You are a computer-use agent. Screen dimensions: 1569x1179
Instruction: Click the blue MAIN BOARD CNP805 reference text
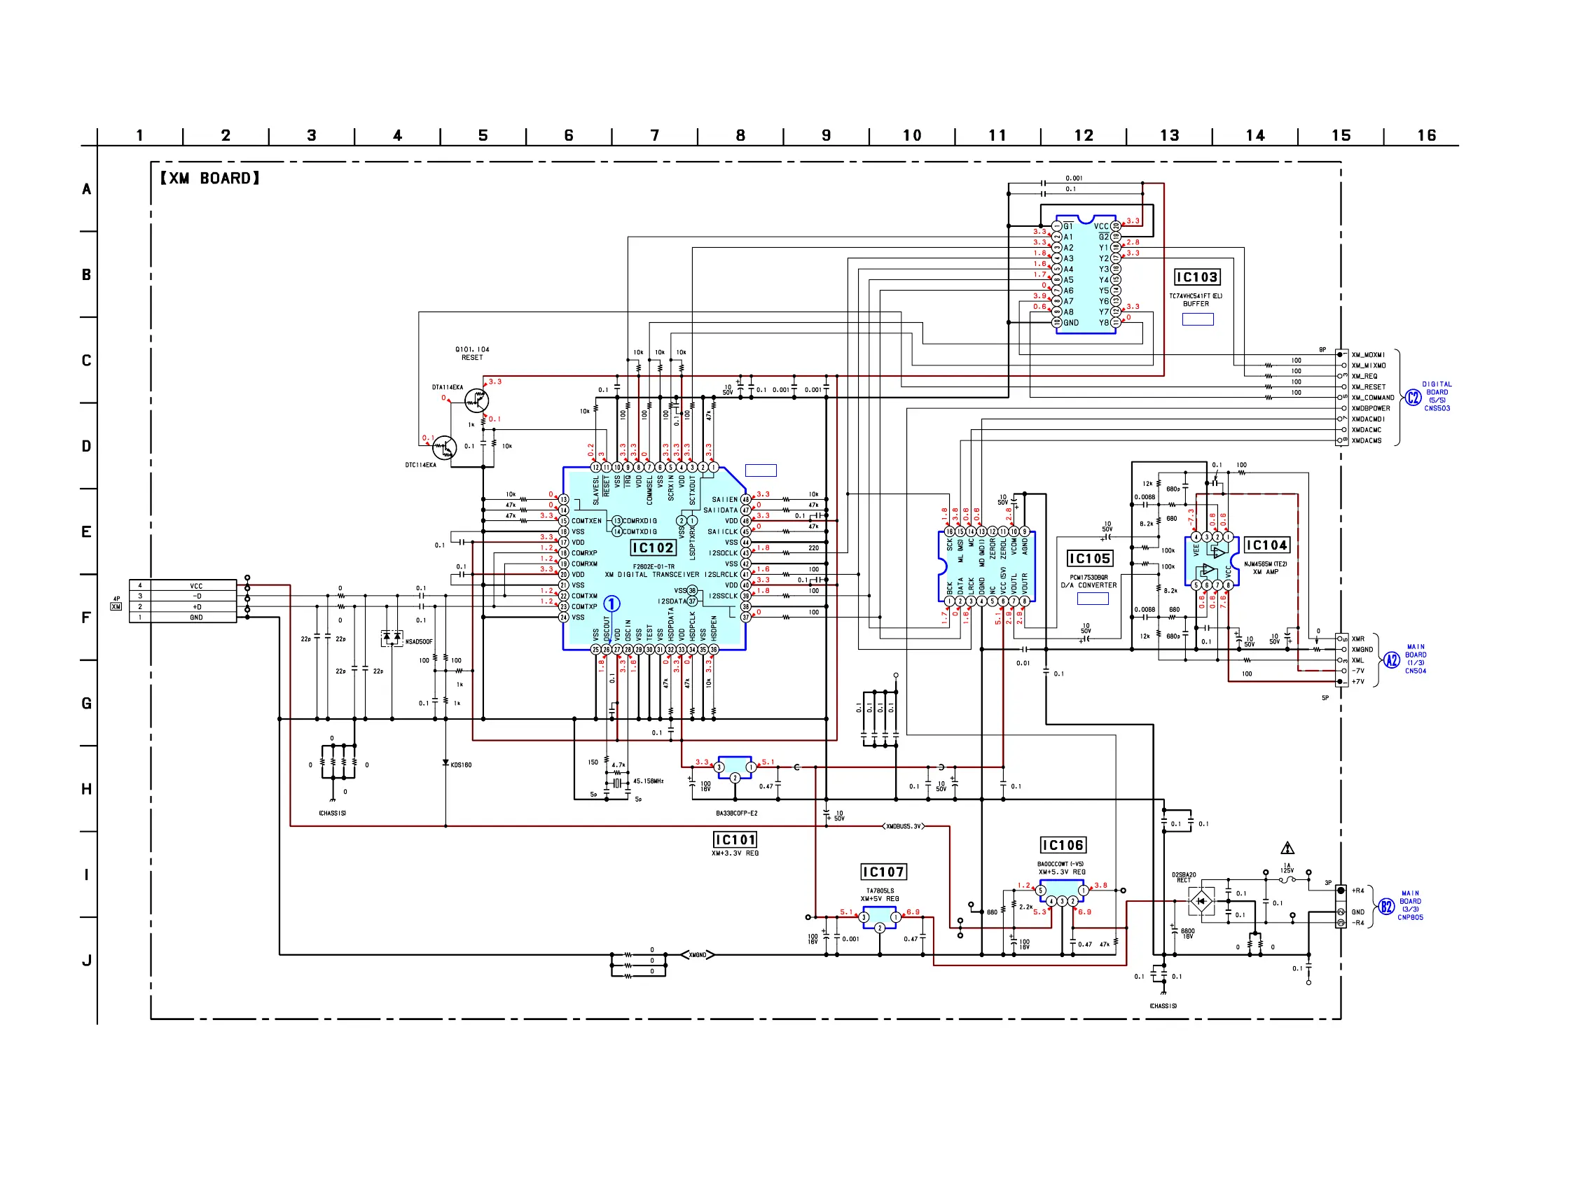pos(1410,905)
